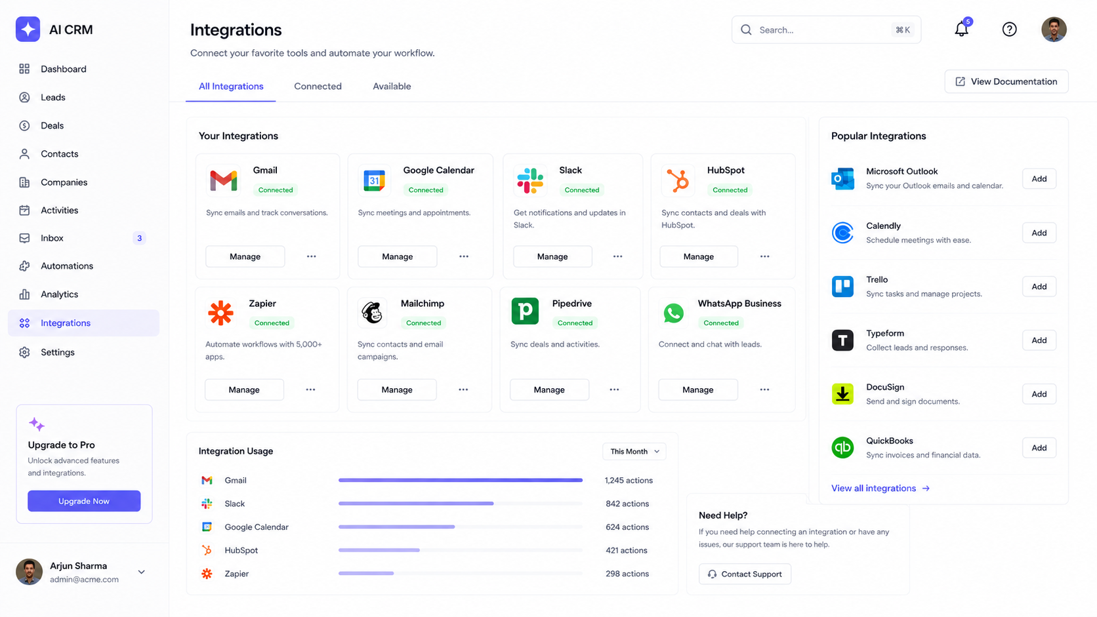This screenshot has width=1097, height=617.
Task: Open Analytics in sidebar
Action: [x=83, y=294]
